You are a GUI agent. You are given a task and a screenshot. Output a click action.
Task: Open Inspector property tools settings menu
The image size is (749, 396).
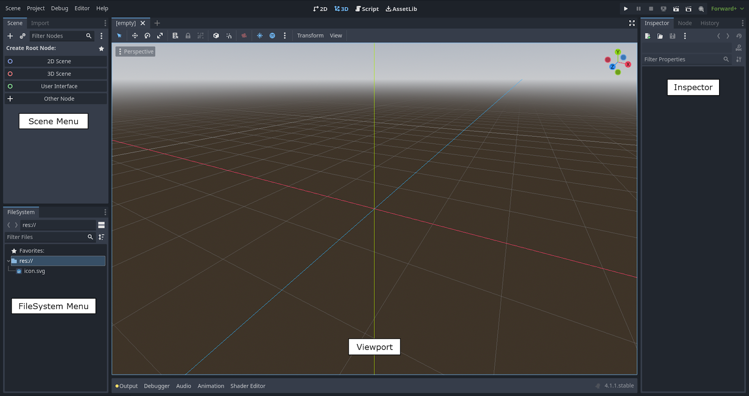(739, 59)
